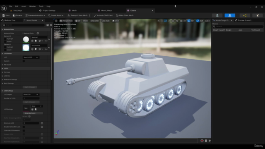Switch to Skeleton editor mode icon
The image size is (265, 149).
[217, 16]
